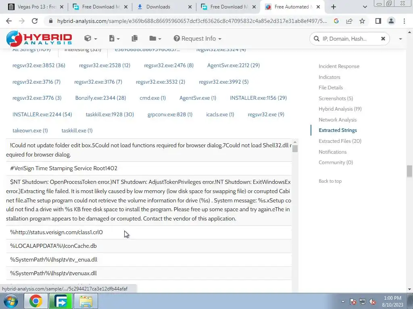Jump to Screenshots (5) section
Image resolution: width=413 pixels, height=309 pixels.
point(336,98)
